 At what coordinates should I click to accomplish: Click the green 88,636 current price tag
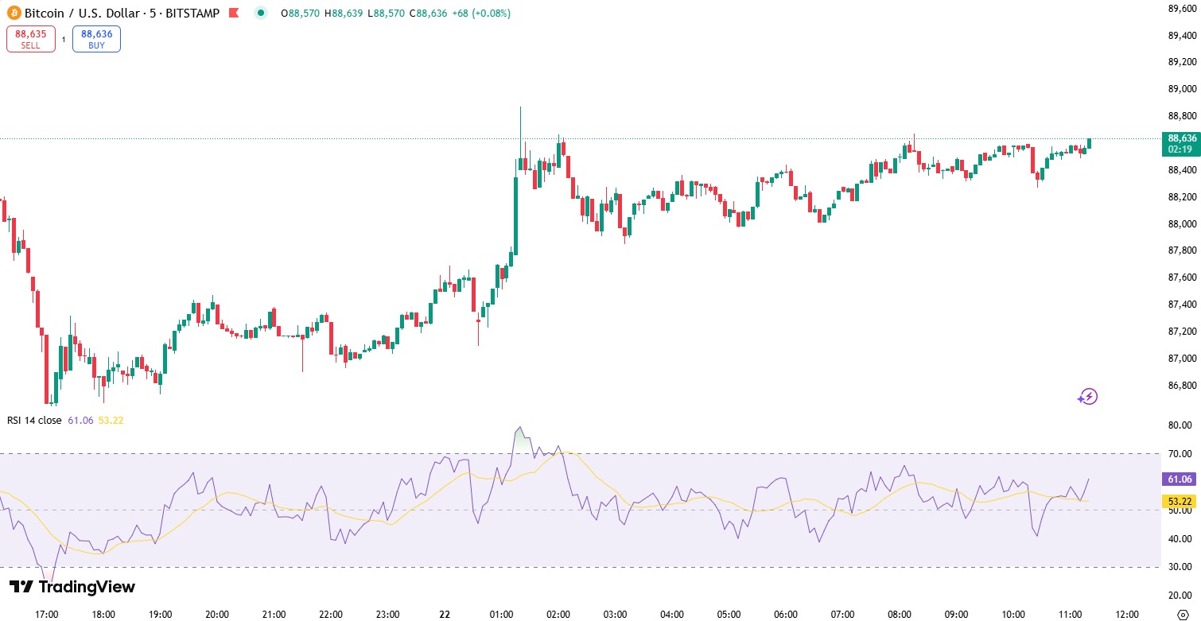[1181, 143]
